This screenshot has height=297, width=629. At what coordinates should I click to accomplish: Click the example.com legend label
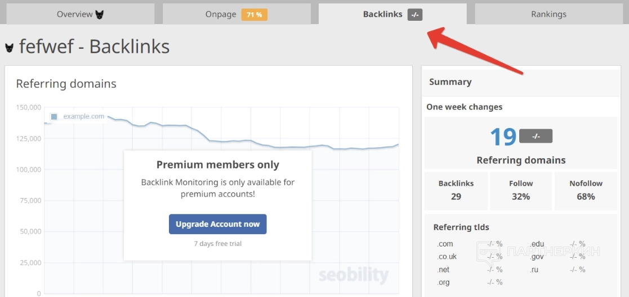[83, 116]
